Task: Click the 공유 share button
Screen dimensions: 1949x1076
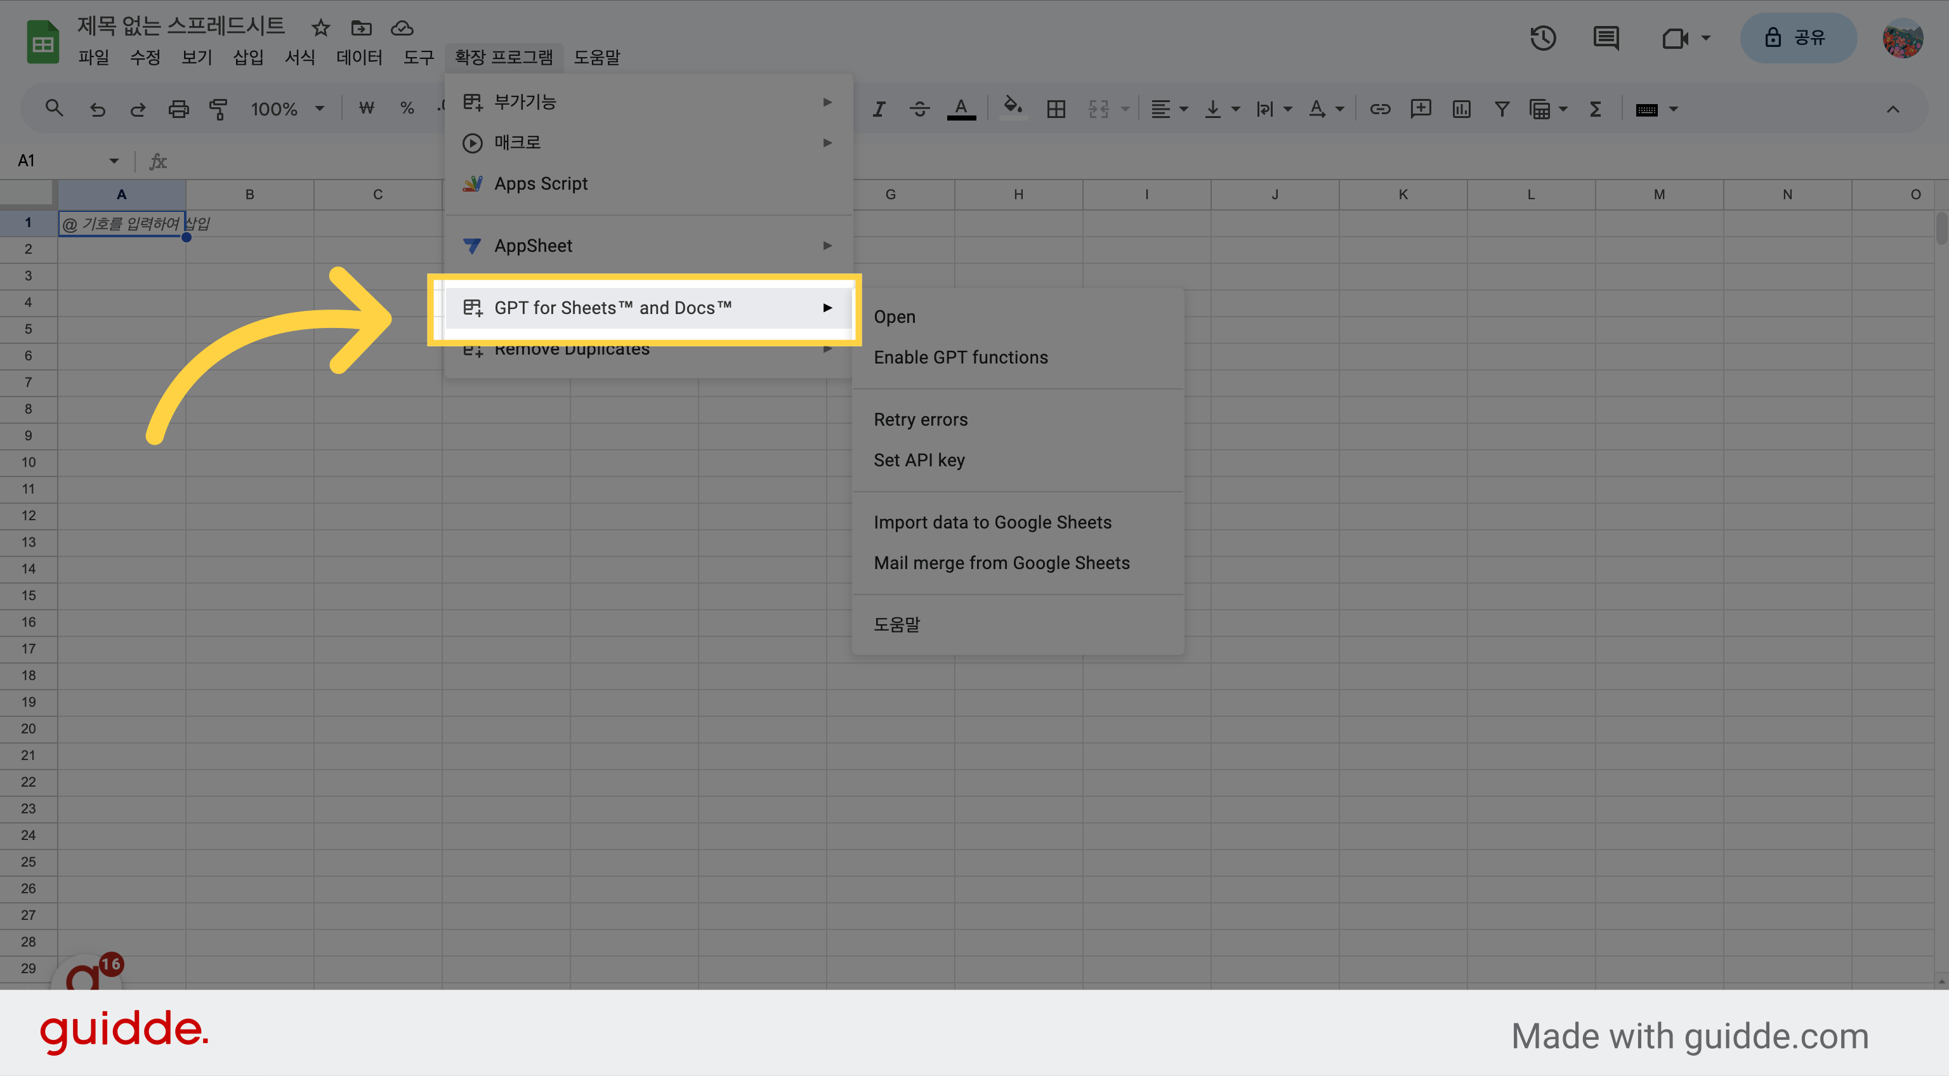Action: point(1799,38)
